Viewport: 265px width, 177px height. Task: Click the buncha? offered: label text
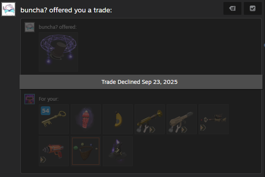[x=58, y=27]
